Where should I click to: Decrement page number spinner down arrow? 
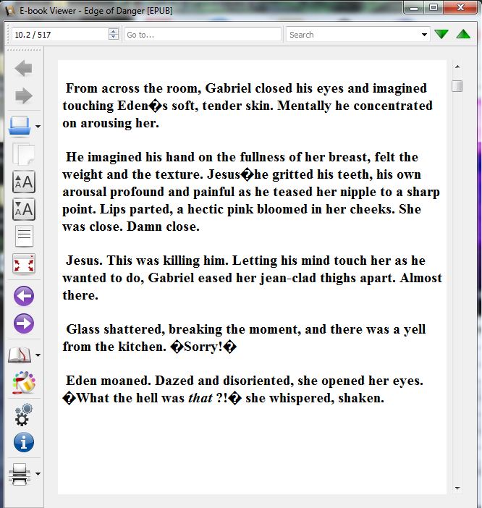click(x=114, y=37)
